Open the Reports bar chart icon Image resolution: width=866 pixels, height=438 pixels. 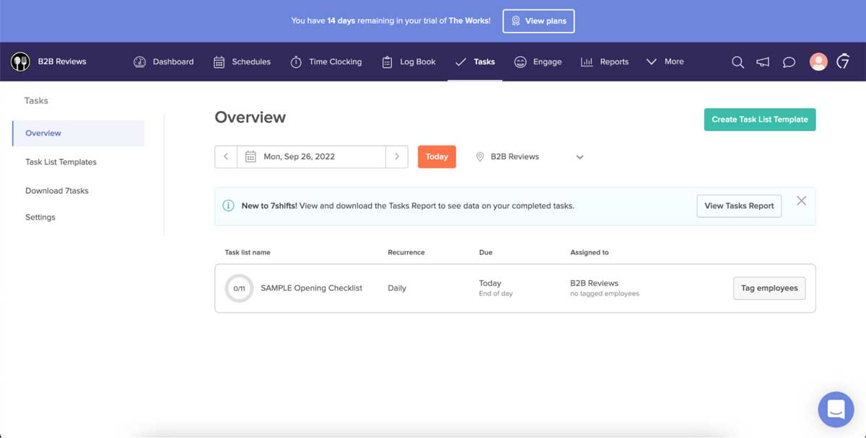pos(586,62)
